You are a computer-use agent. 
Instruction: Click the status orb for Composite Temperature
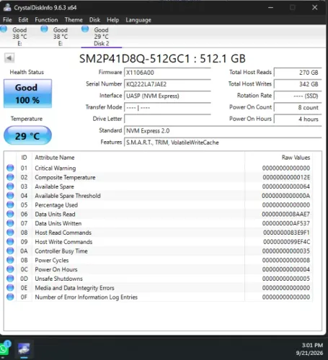pos(10,177)
